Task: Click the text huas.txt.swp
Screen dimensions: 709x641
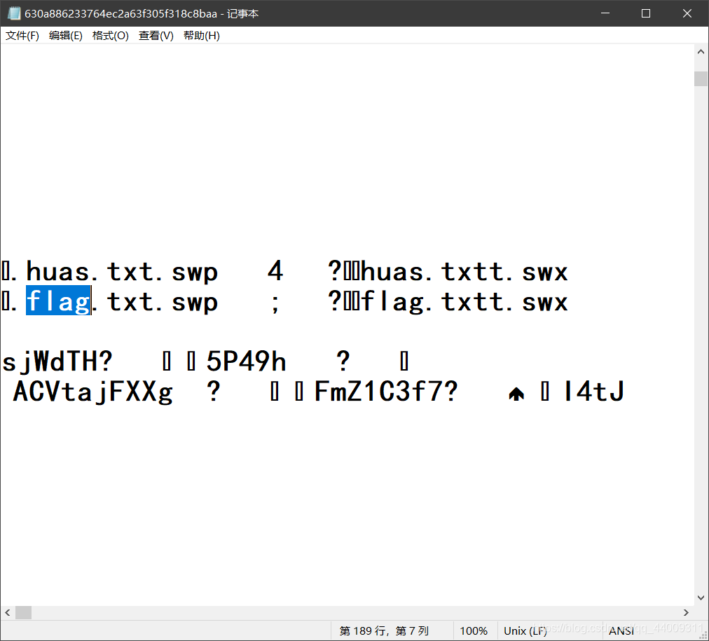Action: [122, 272]
